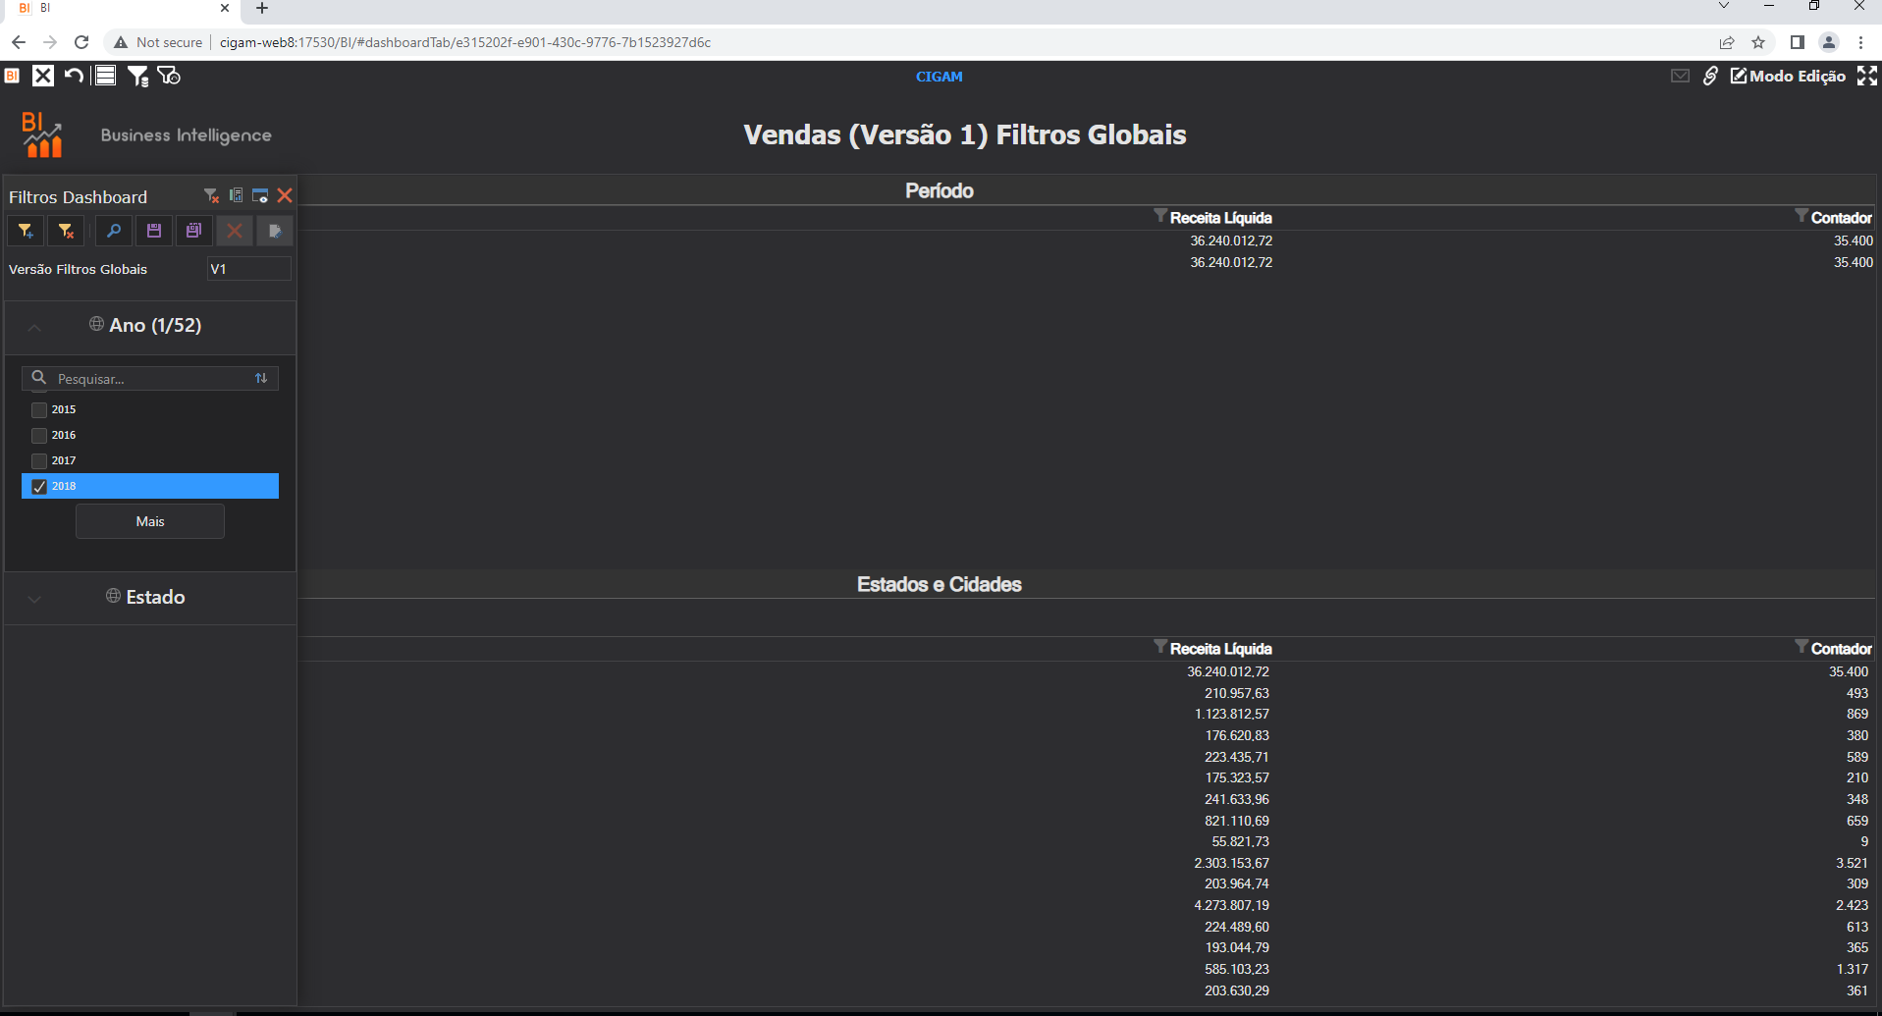1882x1016 pixels.
Task: Click the purple save filter button
Action: (x=154, y=231)
